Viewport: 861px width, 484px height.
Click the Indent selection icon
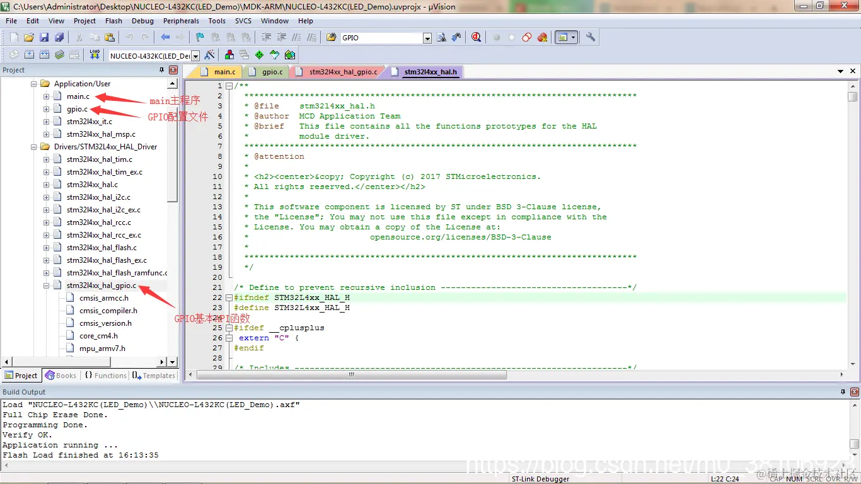(266, 38)
